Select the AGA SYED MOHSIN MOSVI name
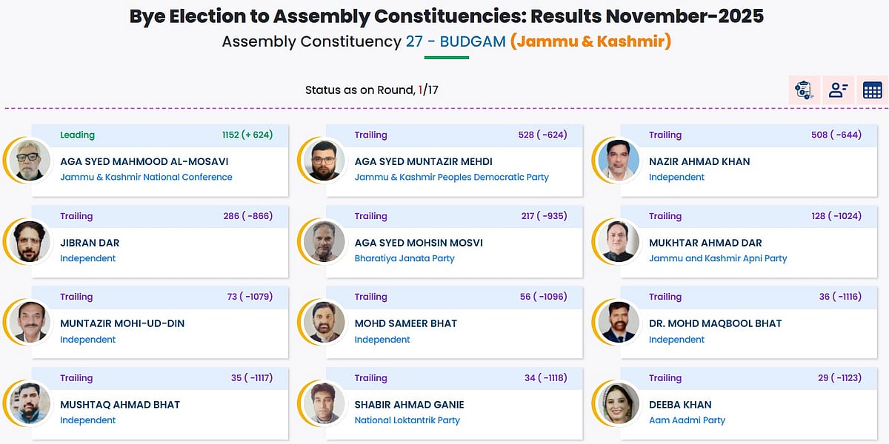 coord(419,243)
